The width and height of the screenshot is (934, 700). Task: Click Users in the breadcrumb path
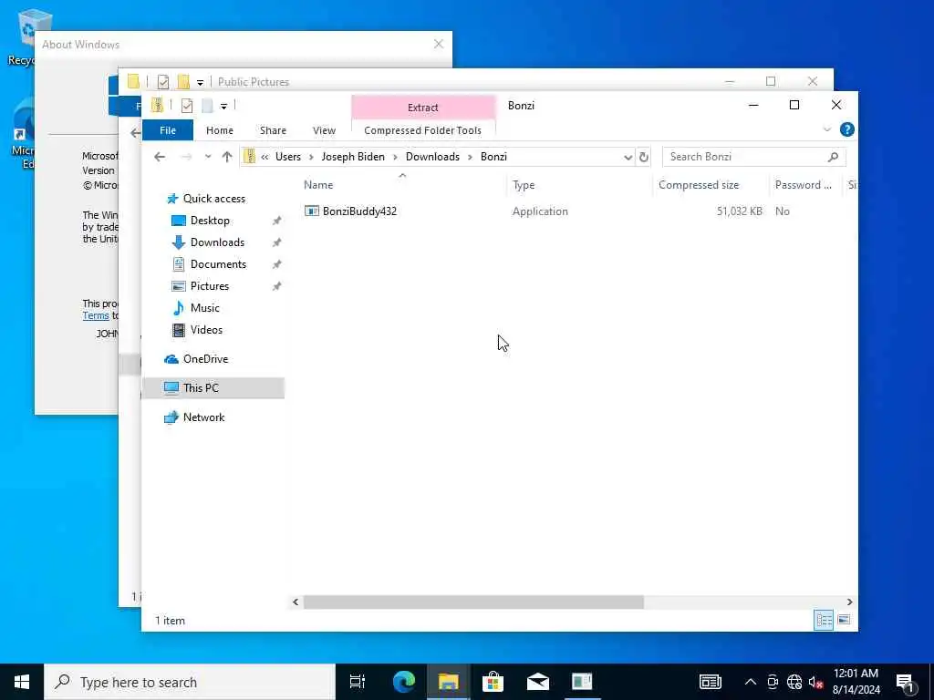point(287,157)
